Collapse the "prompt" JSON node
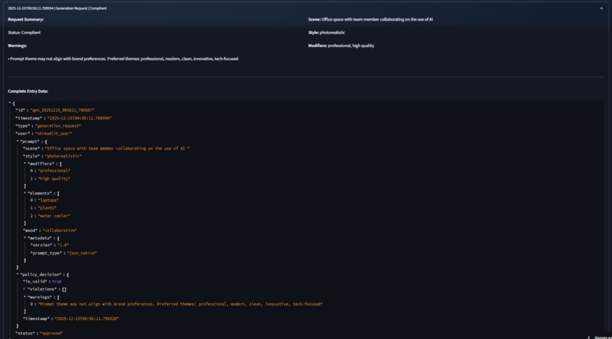 [x=17, y=141]
